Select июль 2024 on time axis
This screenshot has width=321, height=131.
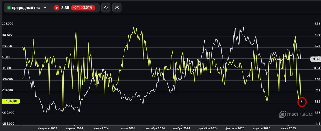click(128, 128)
